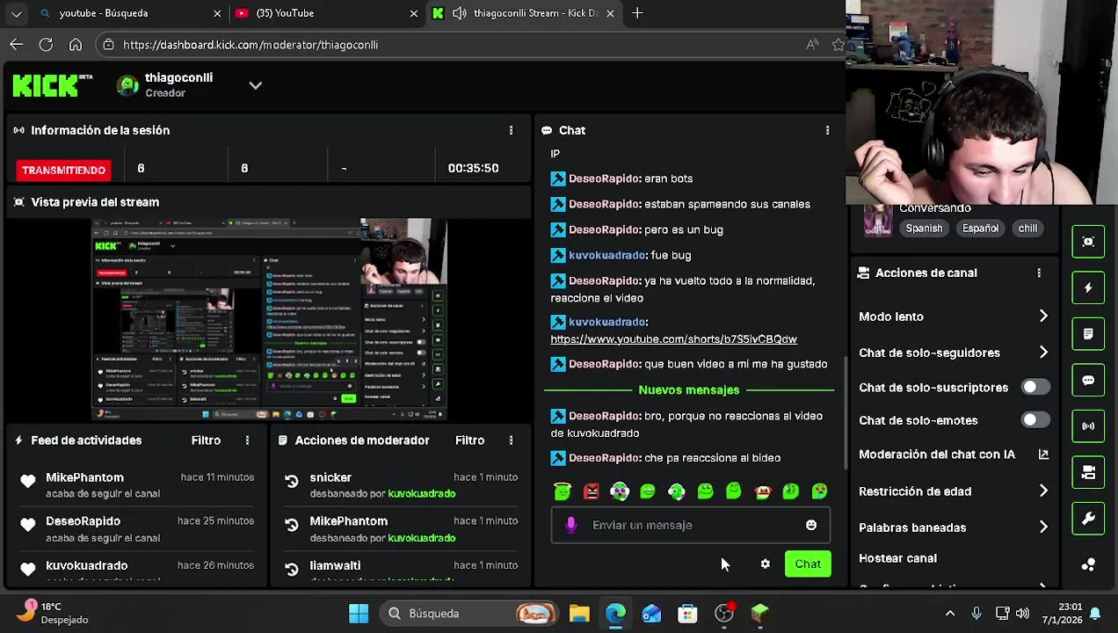Image resolution: width=1118 pixels, height=633 pixels.
Task: Open the document notes sidebar icon
Action: point(1088,334)
